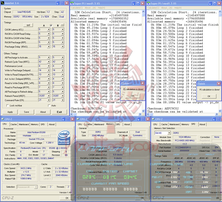The height and width of the screenshot is (202, 222).
Task: Open CAS# Latency (tCL) channel A dropdown
Action: (49, 29)
